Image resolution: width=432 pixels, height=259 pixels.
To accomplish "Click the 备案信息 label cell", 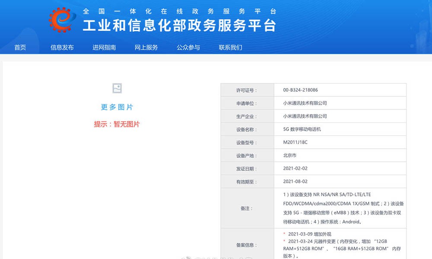I will [248, 245].
